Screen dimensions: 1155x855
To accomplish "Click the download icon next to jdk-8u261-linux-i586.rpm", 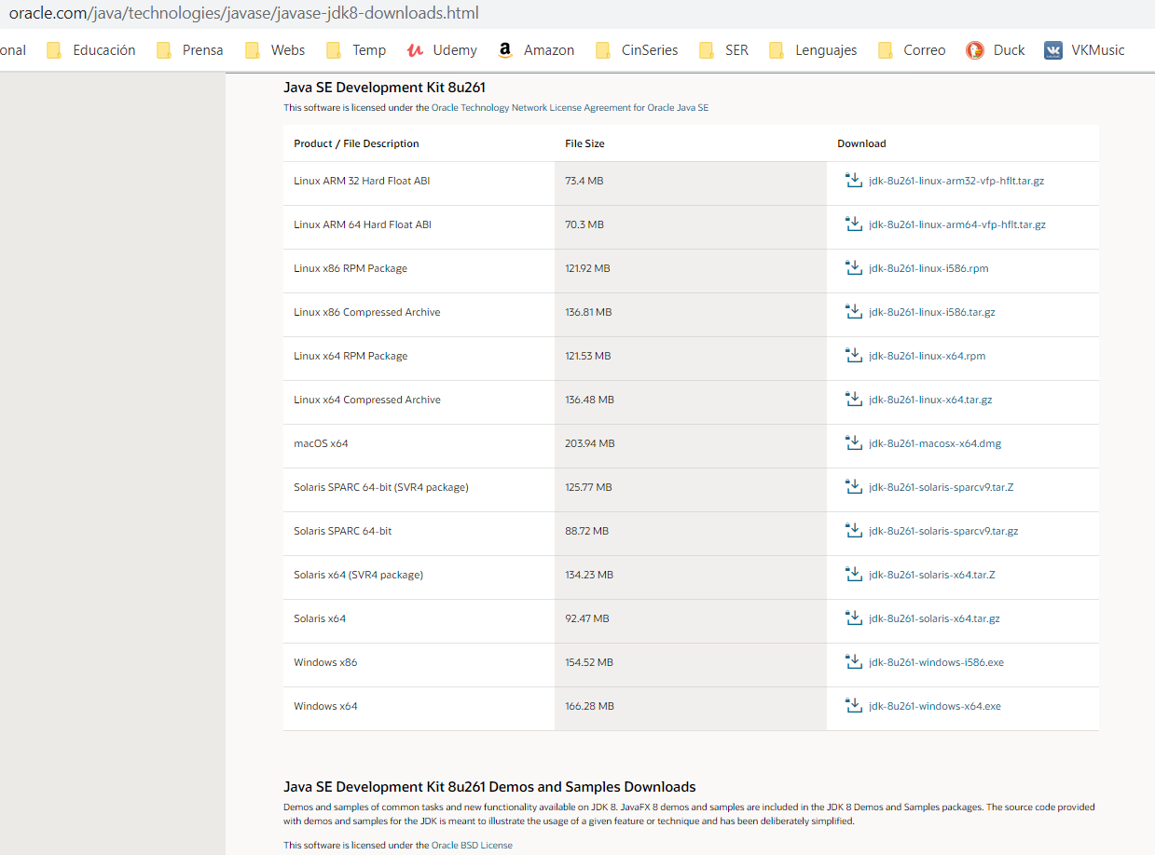I will click(854, 267).
